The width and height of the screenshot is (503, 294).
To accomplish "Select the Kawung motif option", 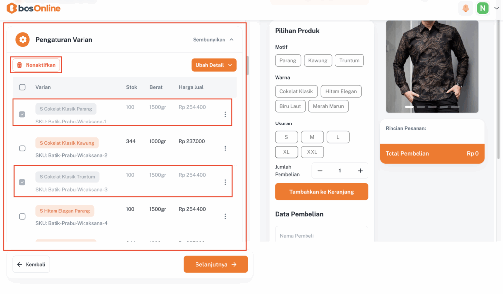I will (x=318, y=61).
